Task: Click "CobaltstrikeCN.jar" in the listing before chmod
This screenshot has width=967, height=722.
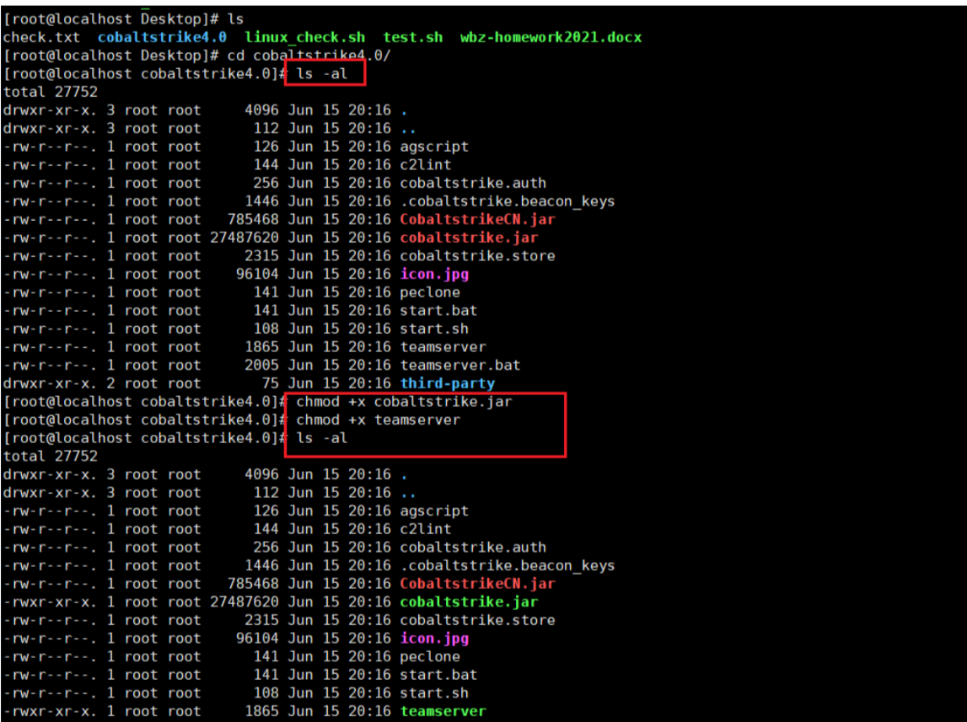Action: tap(477, 219)
